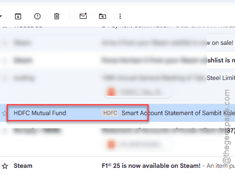Screen dimensions: 235x174
Task: Open attachment chip under Steel Limit email
Action: coord(138,92)
